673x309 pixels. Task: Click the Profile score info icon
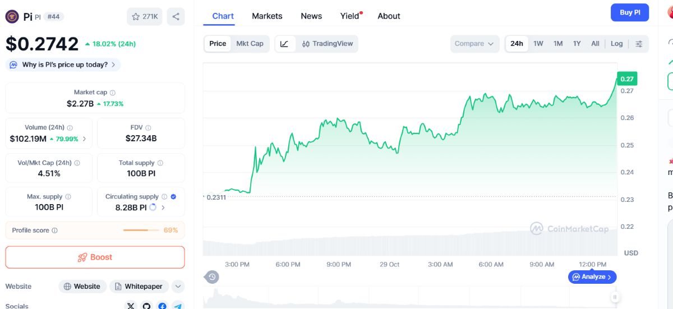click(54, 230)
